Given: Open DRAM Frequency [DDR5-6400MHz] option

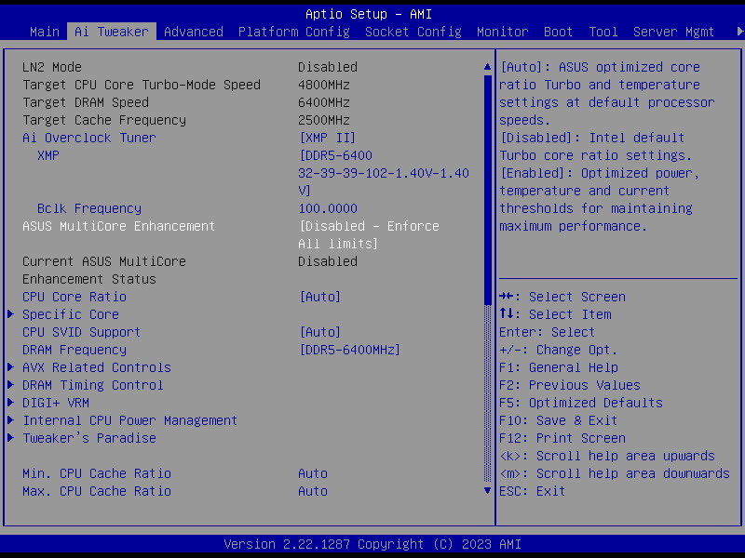Looking at the screenshot, I should click(x=350, y=350).
